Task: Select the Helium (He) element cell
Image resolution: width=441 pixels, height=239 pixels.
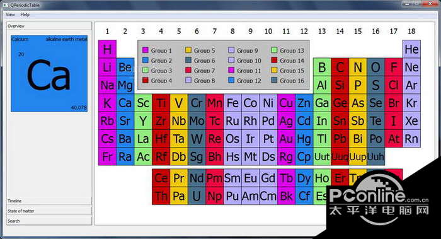Action: [x=411, y=49]
